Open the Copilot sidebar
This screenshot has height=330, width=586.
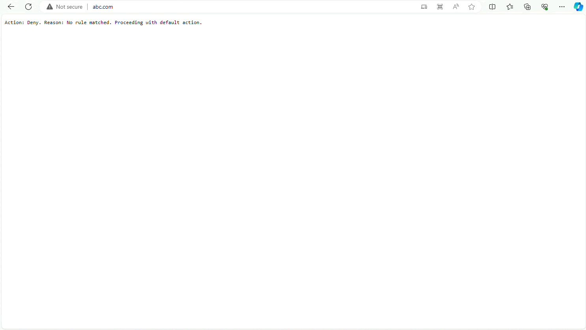(x=579, y=7)
